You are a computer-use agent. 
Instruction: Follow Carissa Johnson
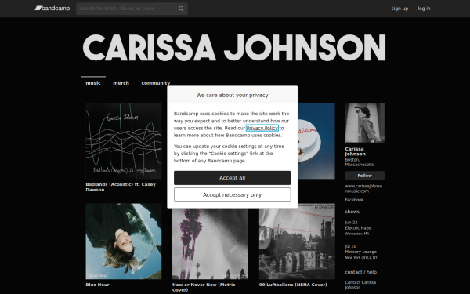pos(364,176)
